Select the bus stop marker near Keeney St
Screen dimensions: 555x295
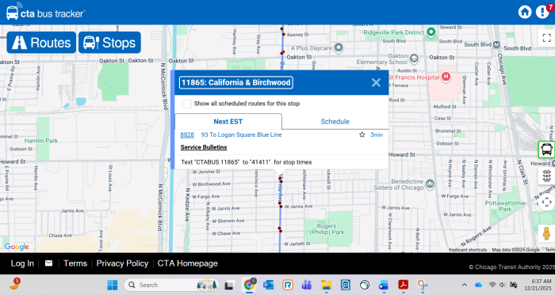coord(283,34)
